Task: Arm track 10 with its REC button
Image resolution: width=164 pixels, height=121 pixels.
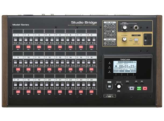Action: tap(28, 69)
